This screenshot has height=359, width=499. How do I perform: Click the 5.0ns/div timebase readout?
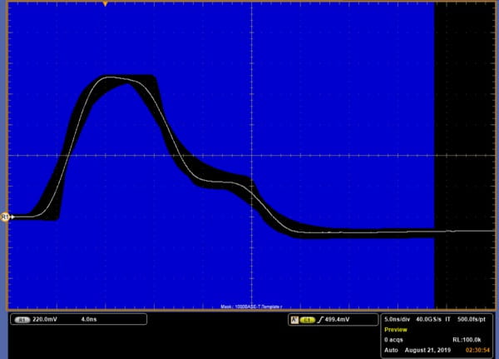(x=398, y=319)
